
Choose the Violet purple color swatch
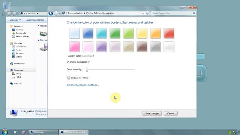click(x=102, y=46)
